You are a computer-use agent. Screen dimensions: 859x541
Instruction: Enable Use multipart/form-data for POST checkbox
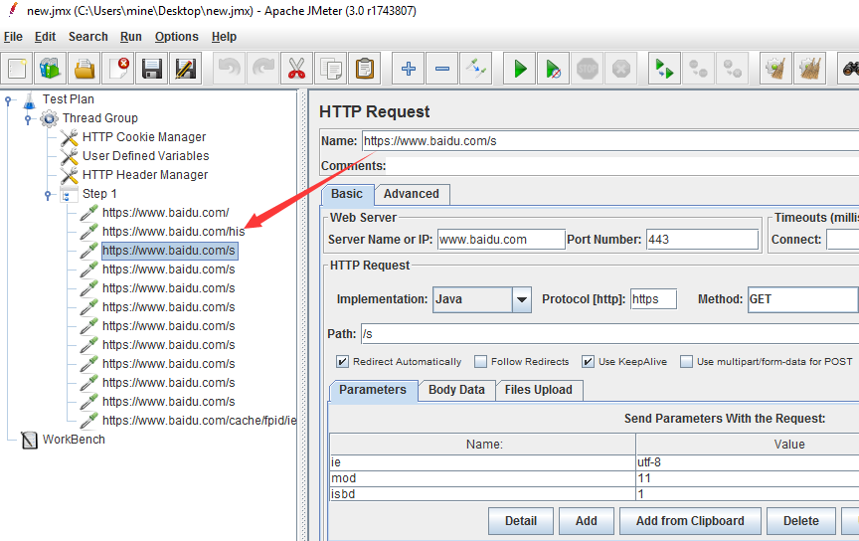686,361
